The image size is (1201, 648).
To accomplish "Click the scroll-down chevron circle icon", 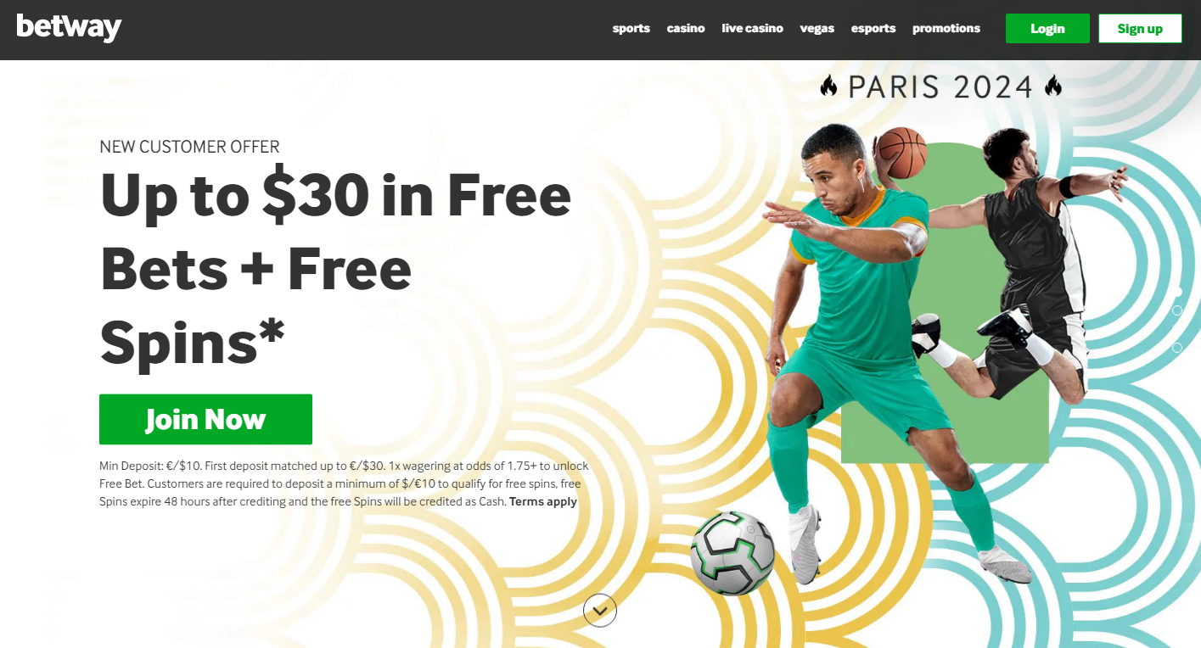I will [x=600, y=610].
